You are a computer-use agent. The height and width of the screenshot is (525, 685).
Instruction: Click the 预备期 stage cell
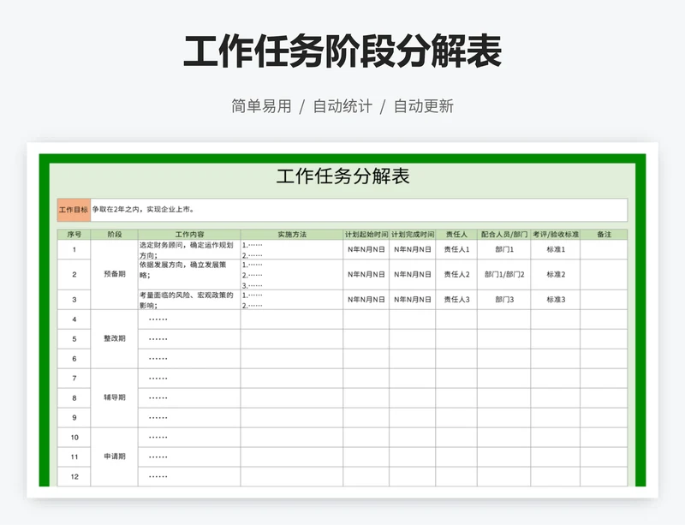click(x=115, y=274)
